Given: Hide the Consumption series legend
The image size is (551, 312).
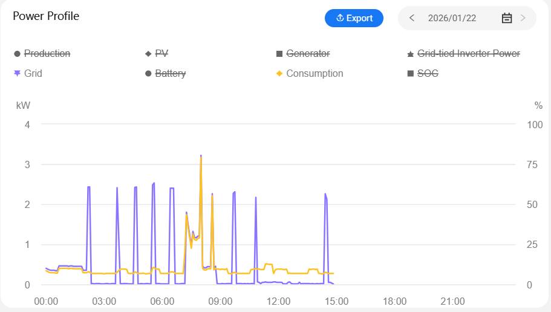Looking at the screenshot, I should tap(310, 73).
